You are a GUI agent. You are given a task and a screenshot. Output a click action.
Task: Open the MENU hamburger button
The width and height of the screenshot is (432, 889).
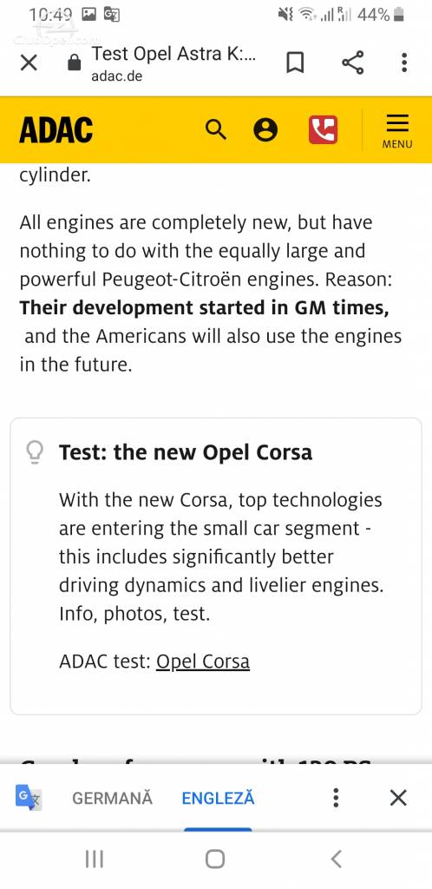pyautogui.click(x=397, y=131)
